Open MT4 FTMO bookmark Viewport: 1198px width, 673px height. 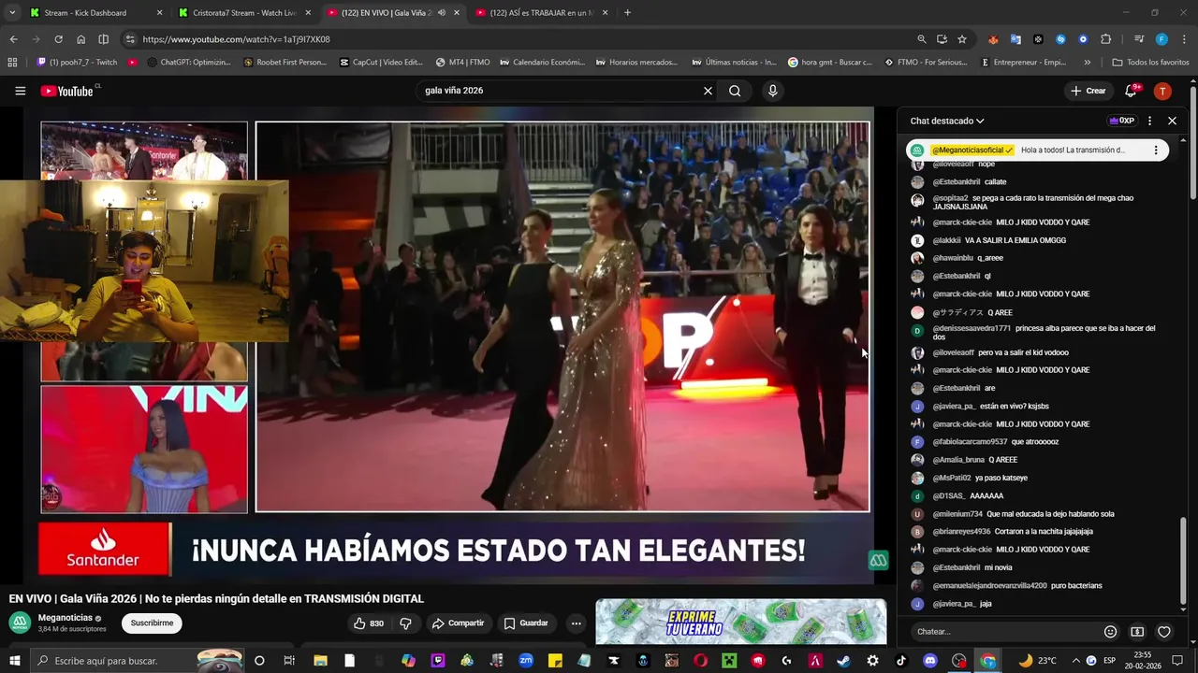(x=462, y=63)
